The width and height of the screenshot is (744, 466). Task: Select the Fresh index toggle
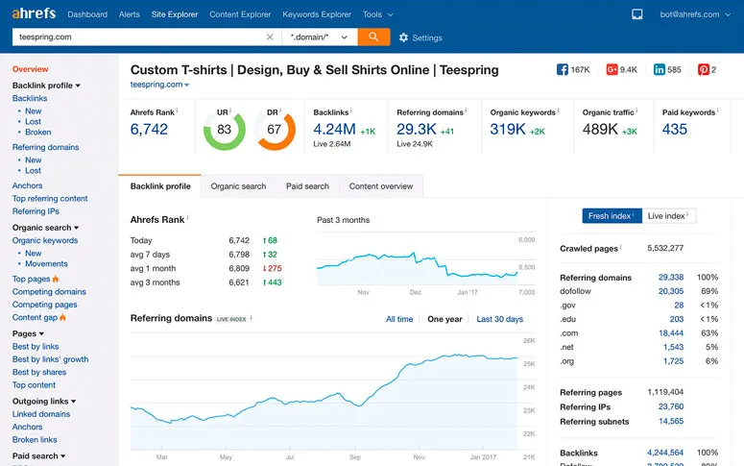click(x=612, y=216)
